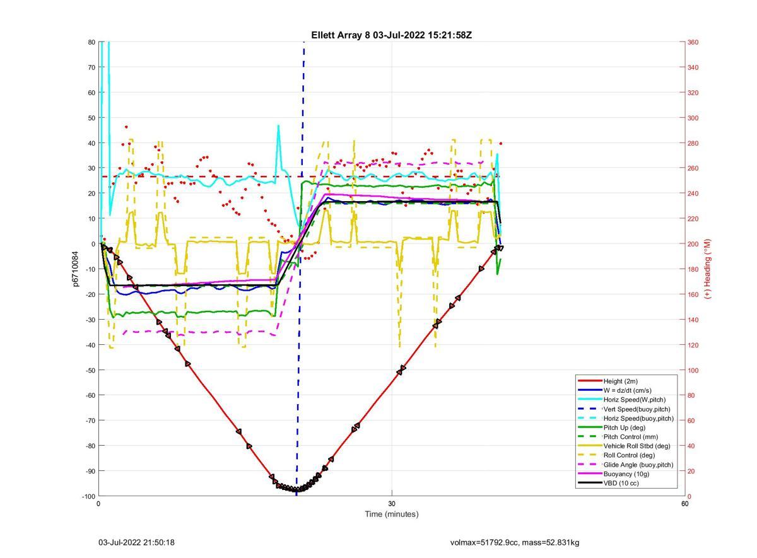The height and width of the screenshot is (558, 757).
Task: Click the Time (minutes) axis label
Action: tap(391, 514)
